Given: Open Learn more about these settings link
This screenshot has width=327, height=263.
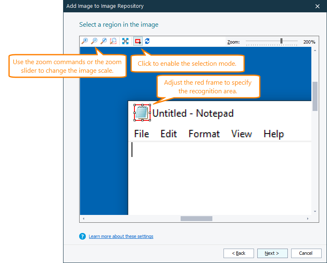Looking at the screenshot, I should click(121, 236).
